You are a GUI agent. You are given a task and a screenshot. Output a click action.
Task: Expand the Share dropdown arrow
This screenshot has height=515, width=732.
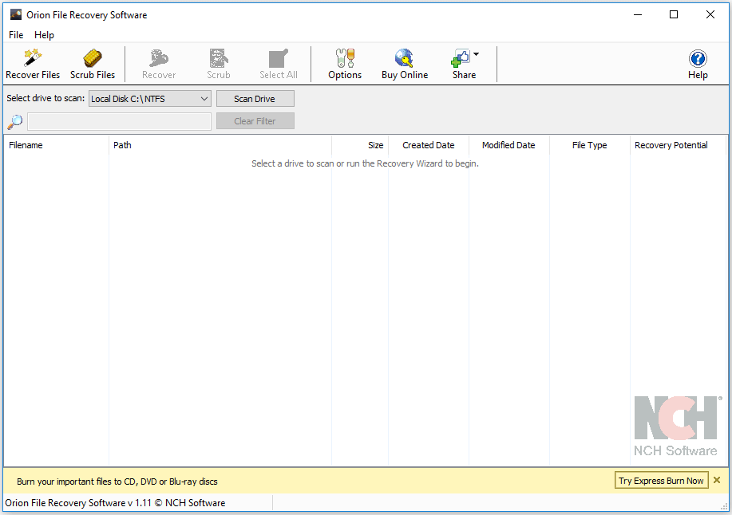tap(475, 53)
